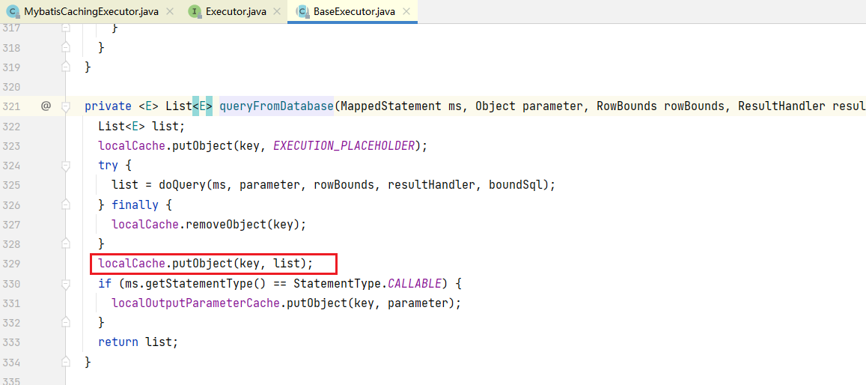Close the Executor.java tab
The height and width of the screenshot is (385, 866).
(x=276, y=12)
